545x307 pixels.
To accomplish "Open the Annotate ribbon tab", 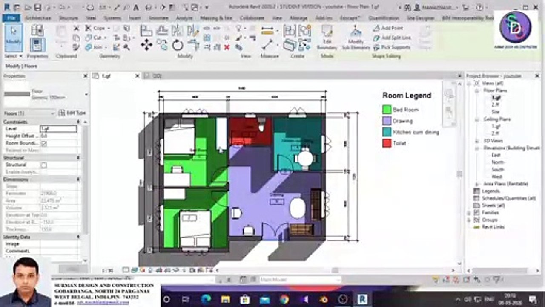I will [158, 18].
